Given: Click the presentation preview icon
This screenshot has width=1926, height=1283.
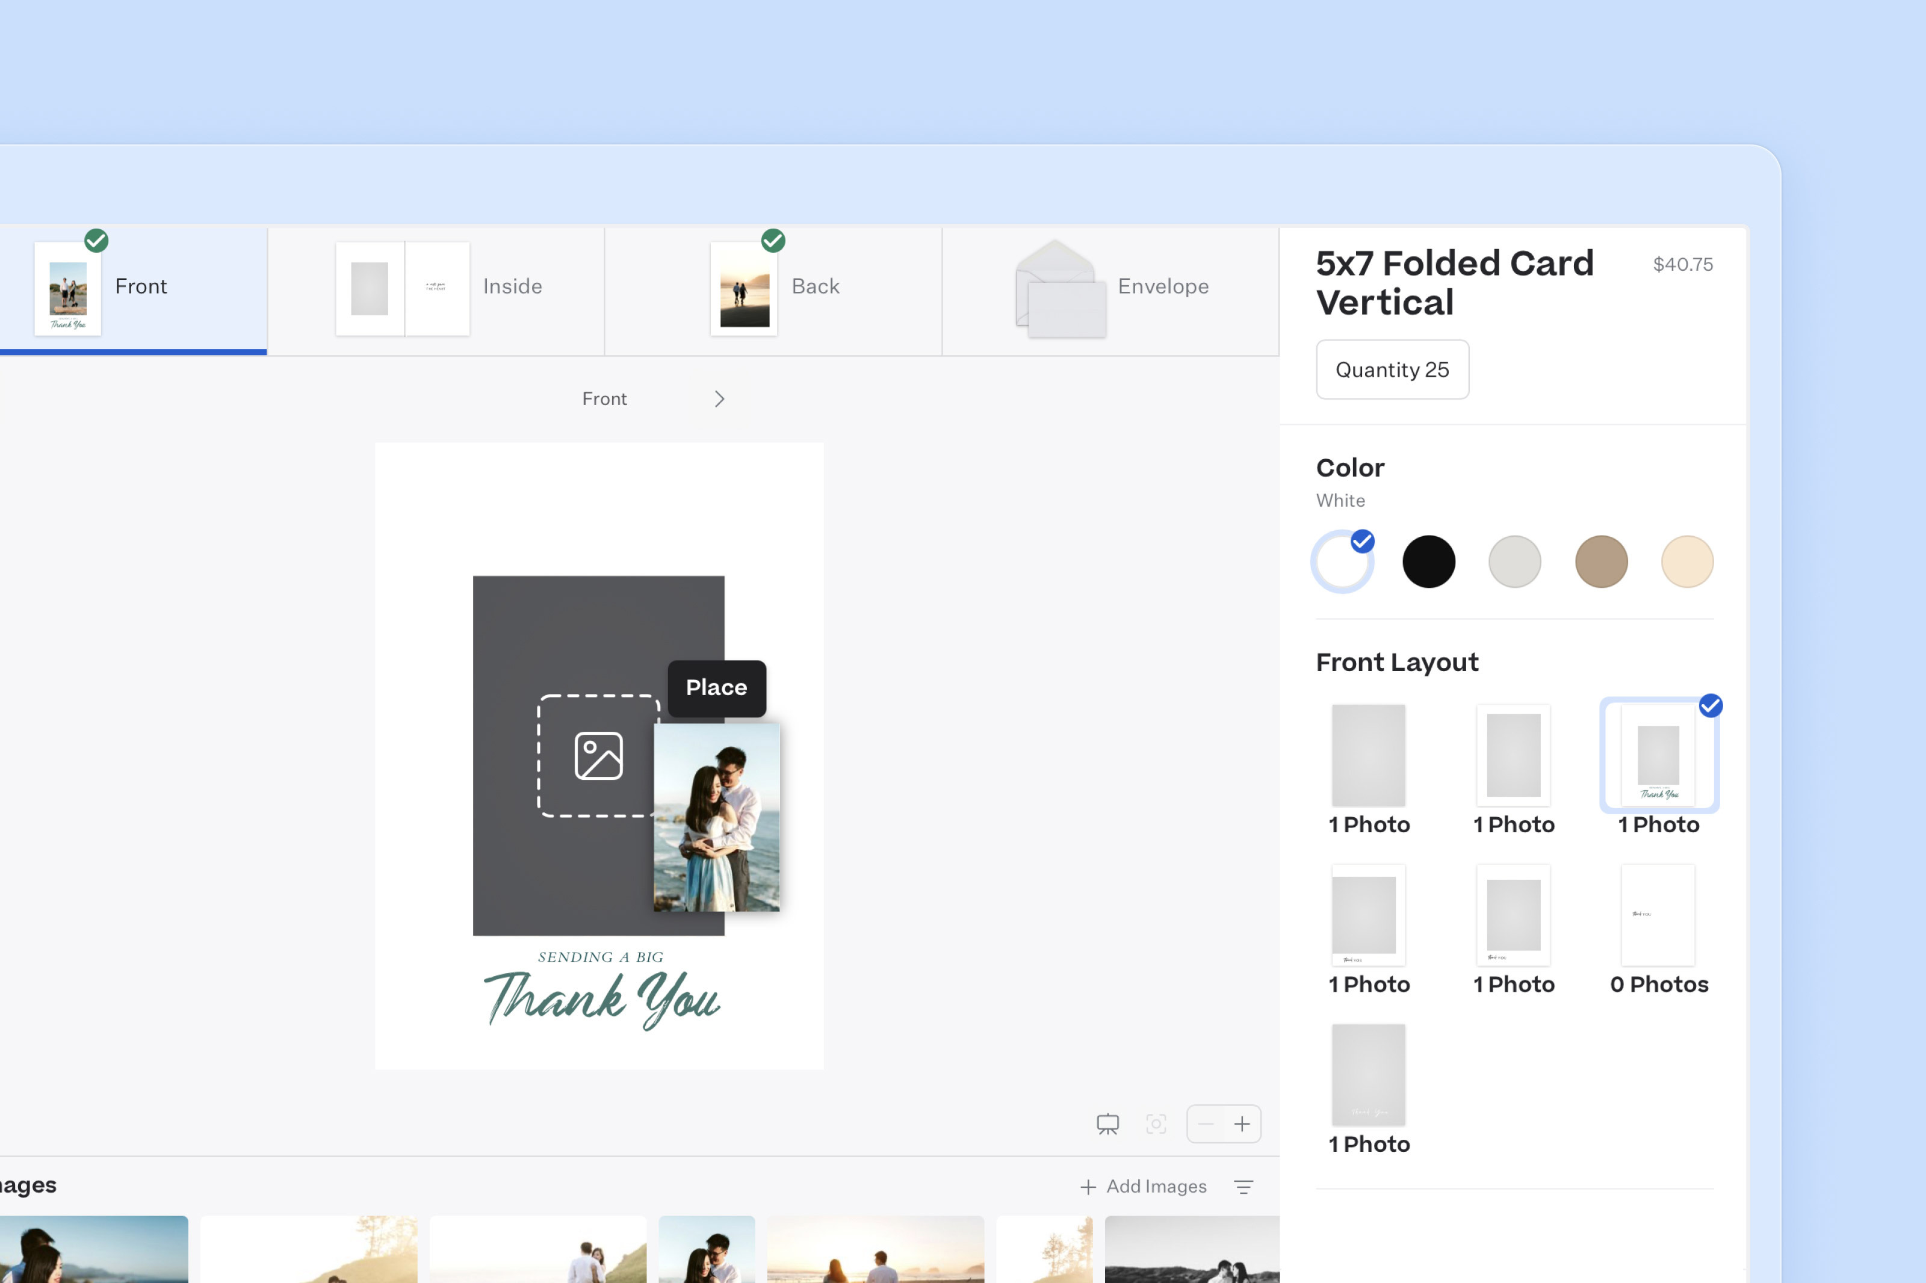Looking at the screenshot, I should [x=1108, y=1124].
